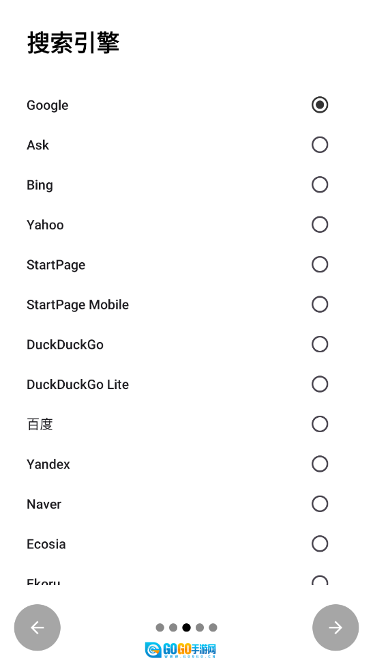Viewport: 373px width, 665px height.
Task: Select the StartPage radio option
Action: (320, 264)
